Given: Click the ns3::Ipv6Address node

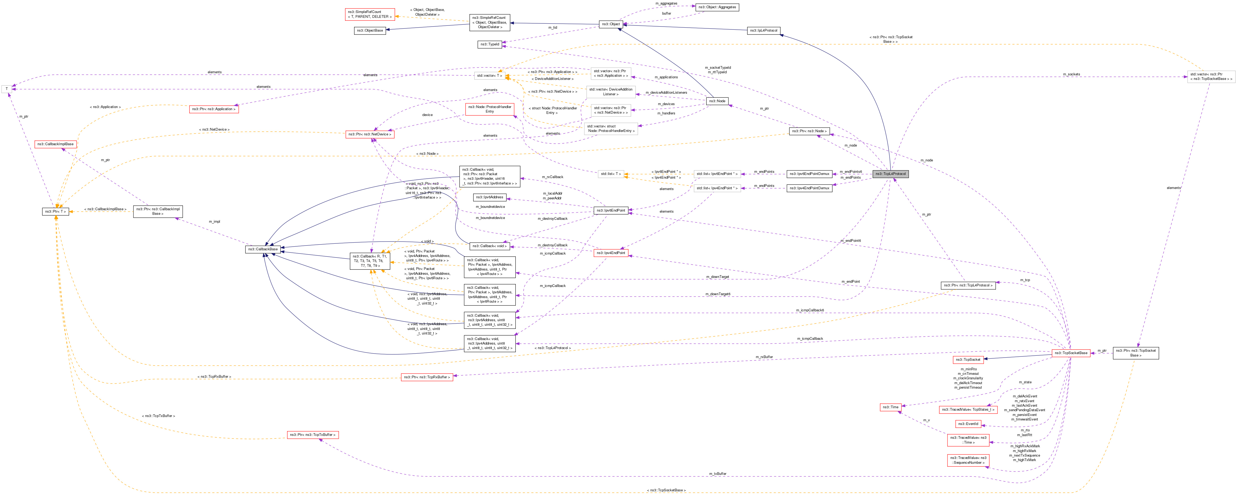Looking at the screenshot, I should pyautogui.click(x=489, y=197).
